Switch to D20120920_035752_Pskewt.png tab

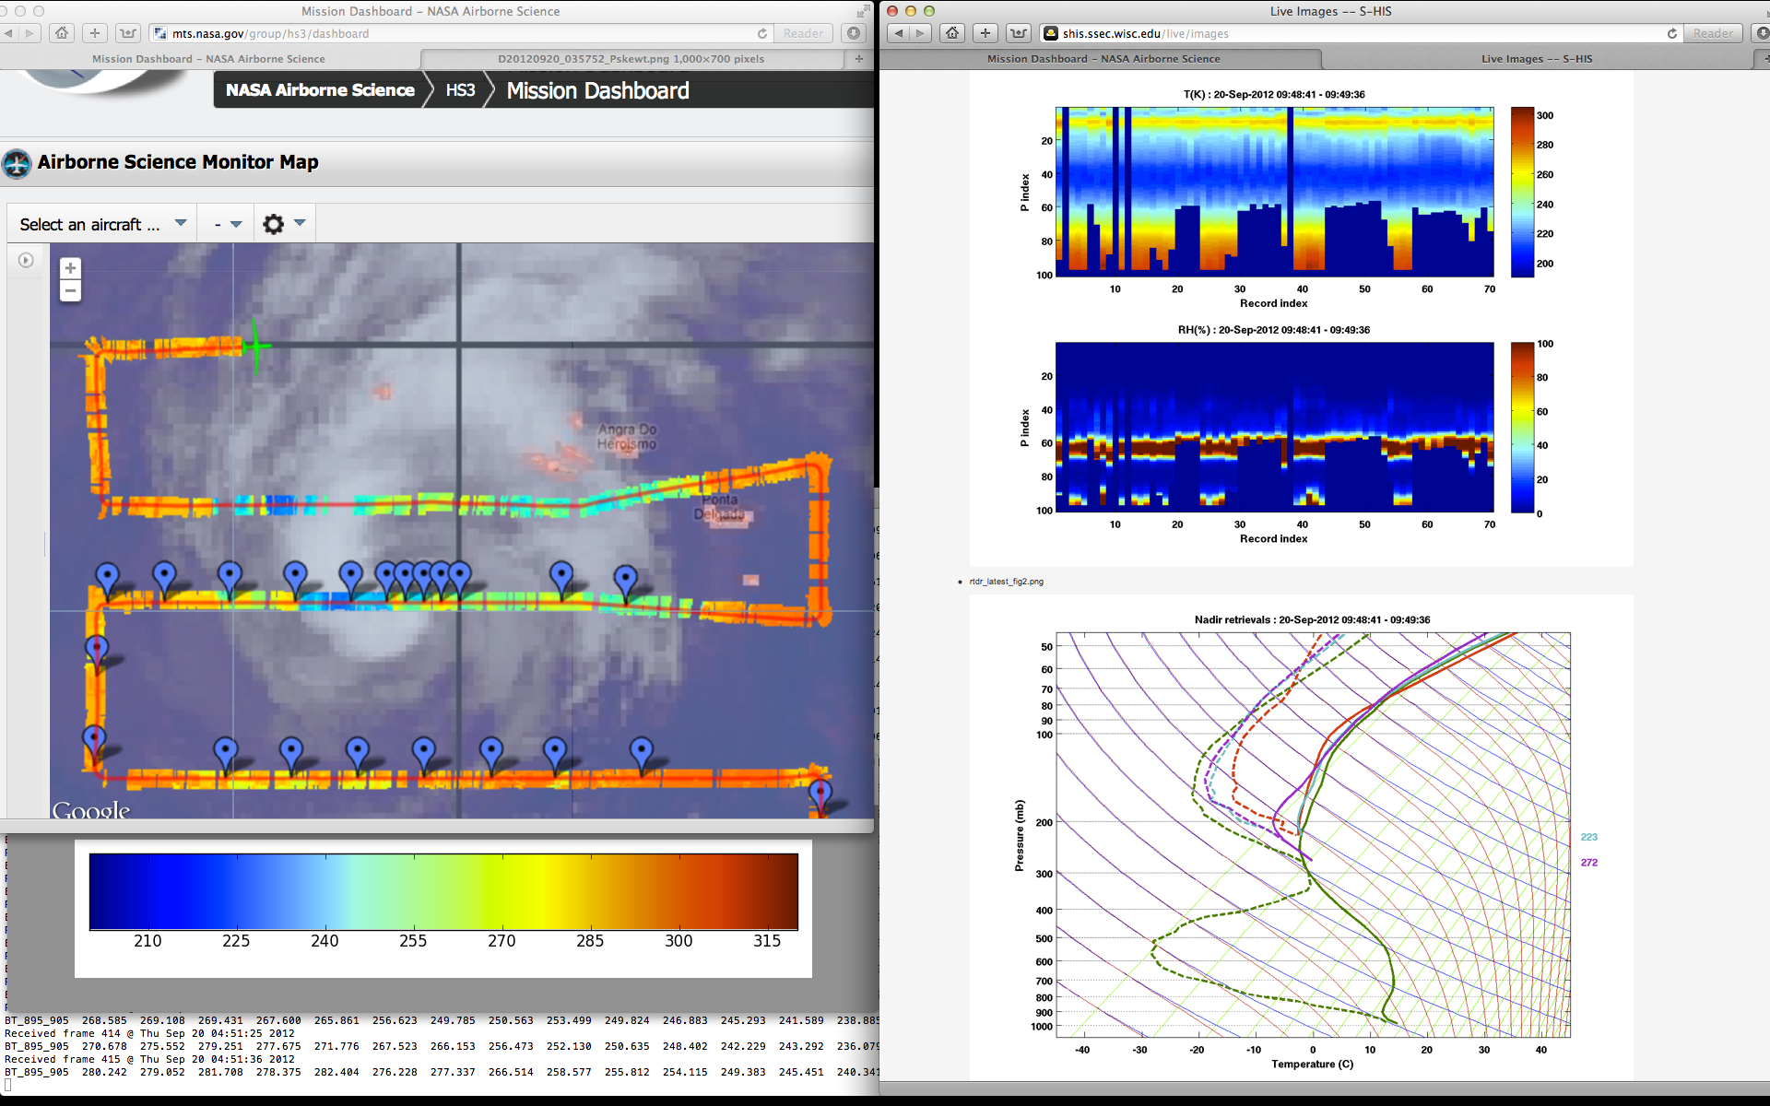coord(631,59)
